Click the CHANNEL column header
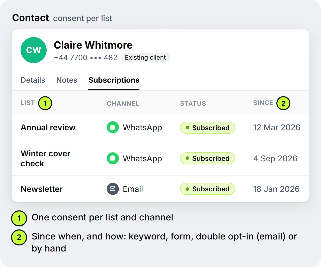Viewport: 321px width, 267px height. tap(123, 103)
